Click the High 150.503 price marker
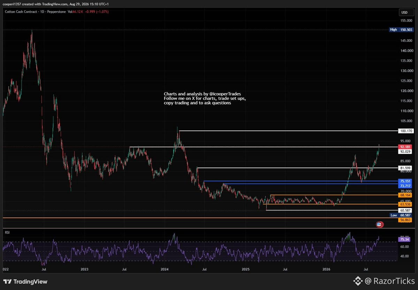Screen dimensions: 418x290 tap(401, 30)
